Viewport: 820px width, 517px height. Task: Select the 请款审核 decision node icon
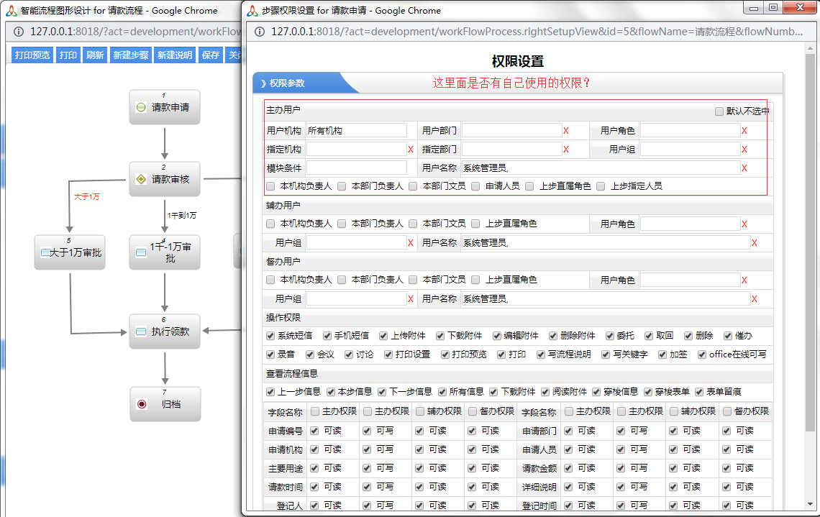(141, 179)
